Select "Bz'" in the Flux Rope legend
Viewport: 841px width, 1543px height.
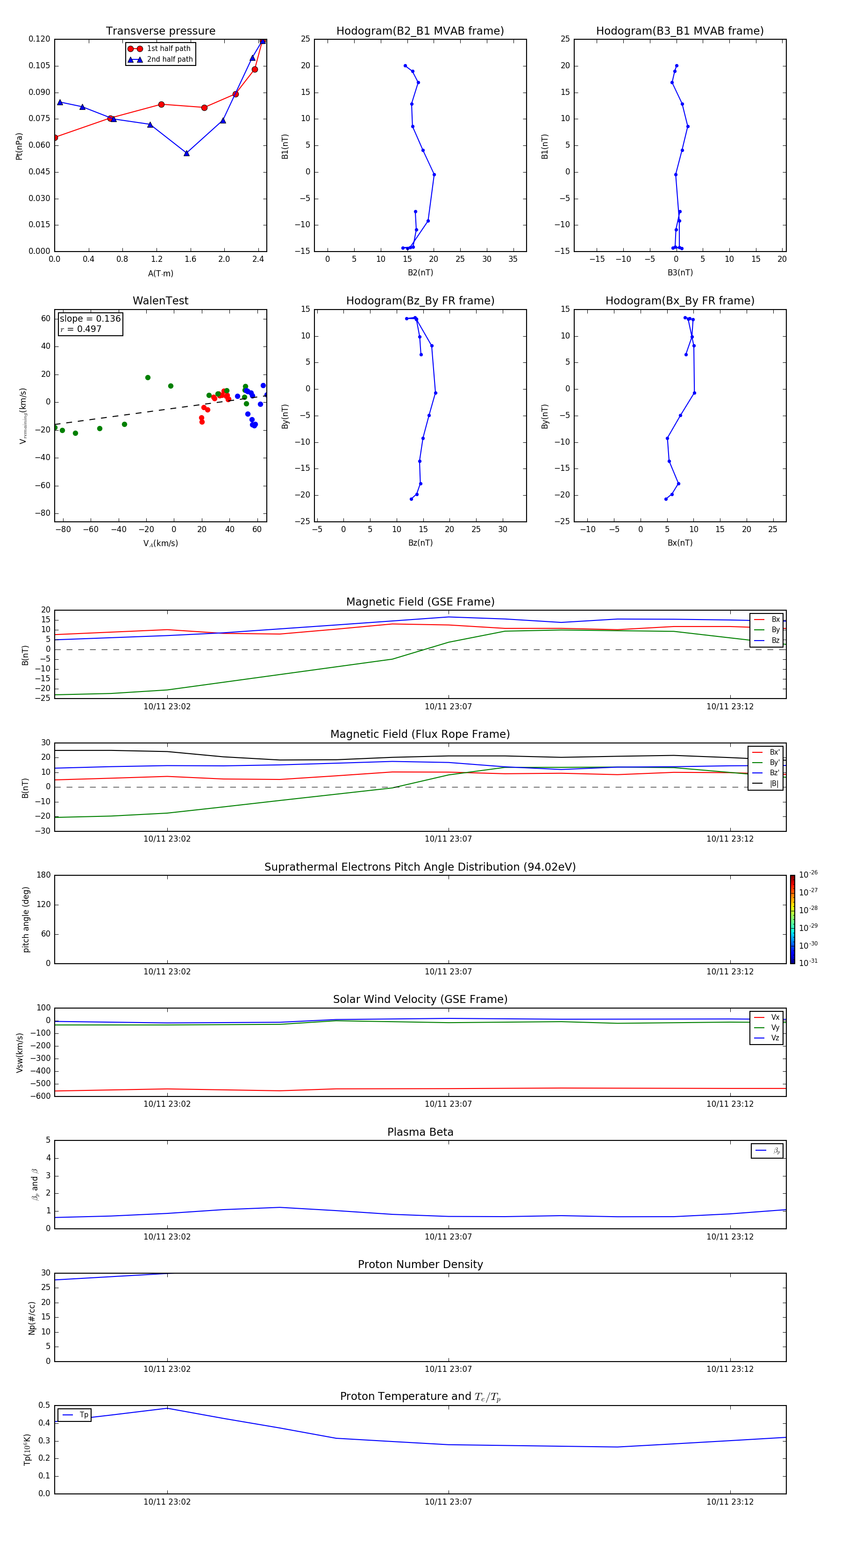766,773
